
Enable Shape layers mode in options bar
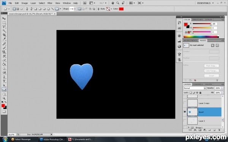(x=14, y=9)
